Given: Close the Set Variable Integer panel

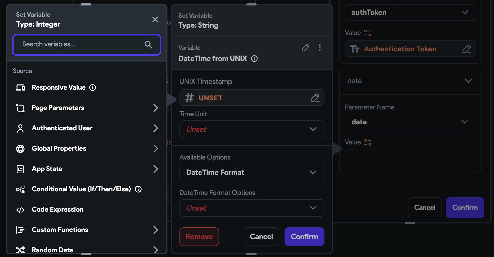Looking at the screenshot, I should point(155,20).
